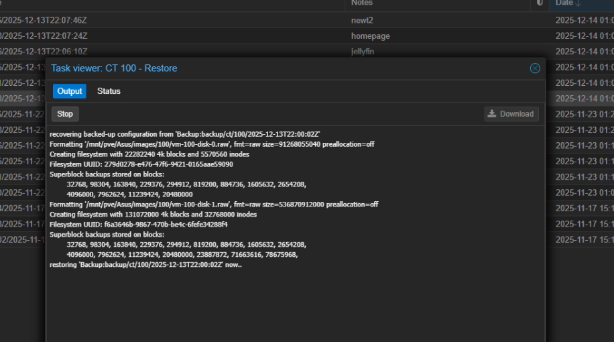Click the vm-100-disk-1.raw formatting log line
Screen dimensions: 614x342
point(214,205)
